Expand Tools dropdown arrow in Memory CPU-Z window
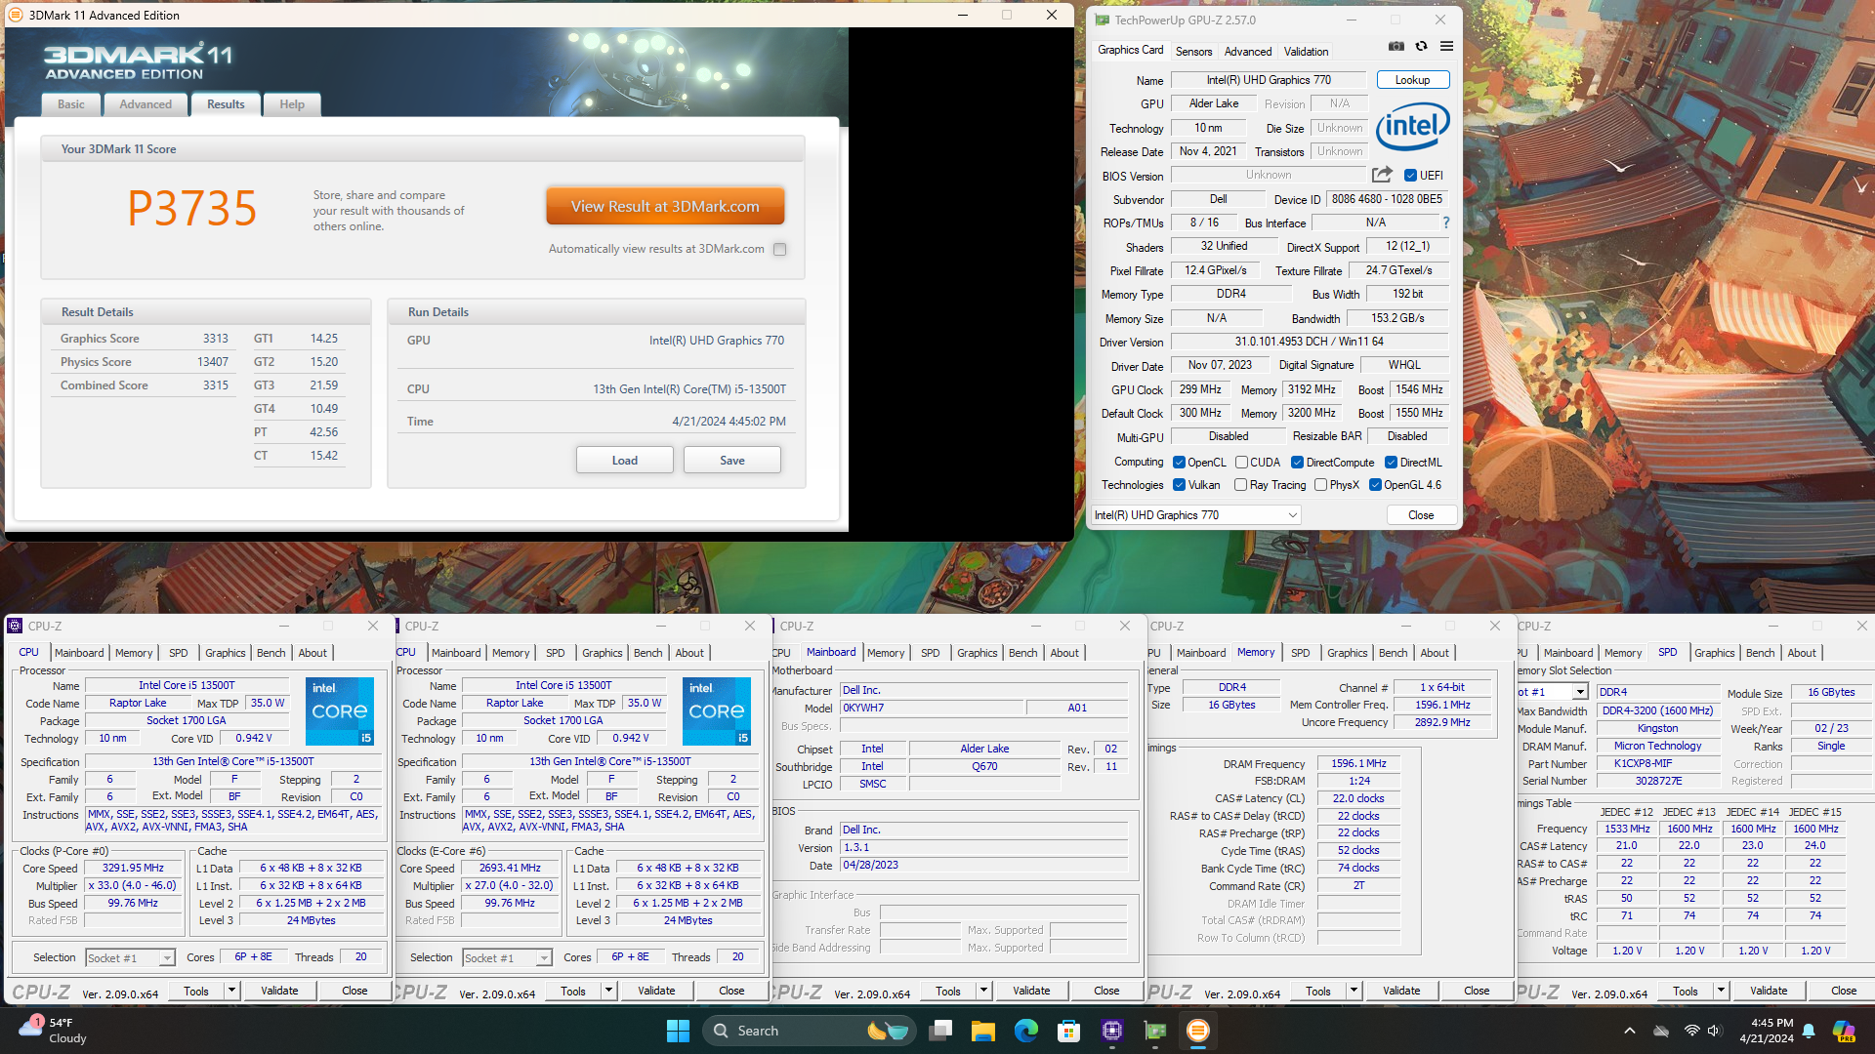The width and height of the screenshot is (1875, 1054). [1354, 991]
